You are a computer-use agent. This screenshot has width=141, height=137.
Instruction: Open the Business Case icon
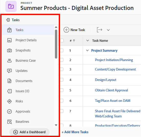click(x=9, y=61)
